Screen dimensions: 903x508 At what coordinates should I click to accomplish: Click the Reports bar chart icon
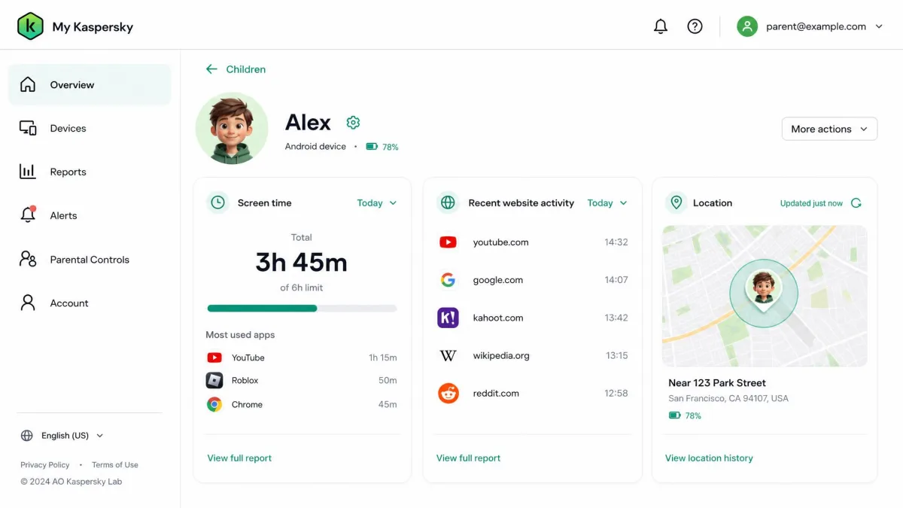pos(28,172)
